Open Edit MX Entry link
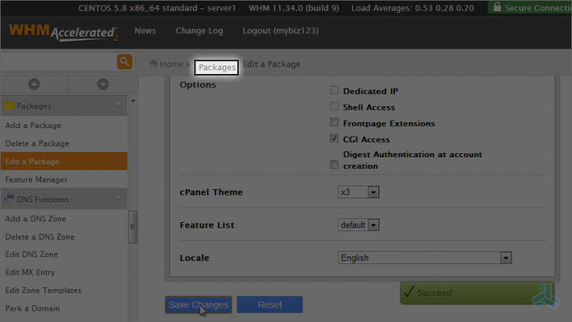The image size is (572, 322). point(30,272)
